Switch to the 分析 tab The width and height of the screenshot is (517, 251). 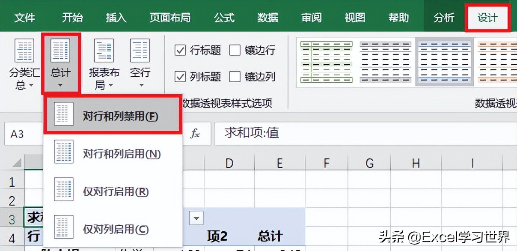pyautogui.click(x=444, y=18)
